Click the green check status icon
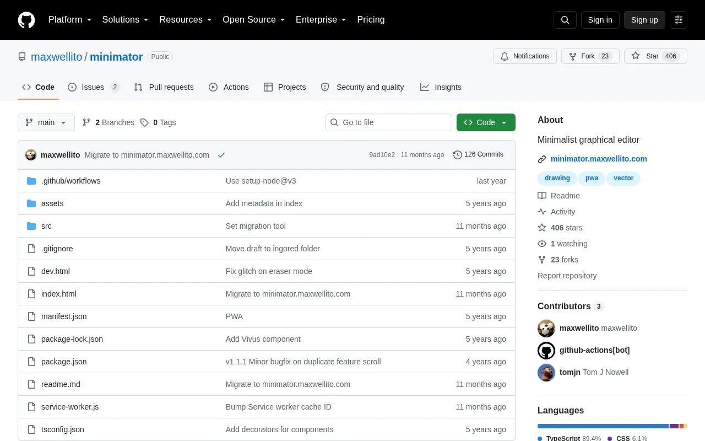The height and width of the screenshot is (441, 705). tap(221, 155)
